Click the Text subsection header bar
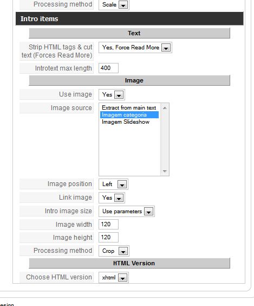 pos(129,33)
